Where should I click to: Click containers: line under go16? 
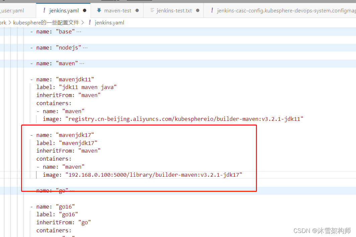54,231
